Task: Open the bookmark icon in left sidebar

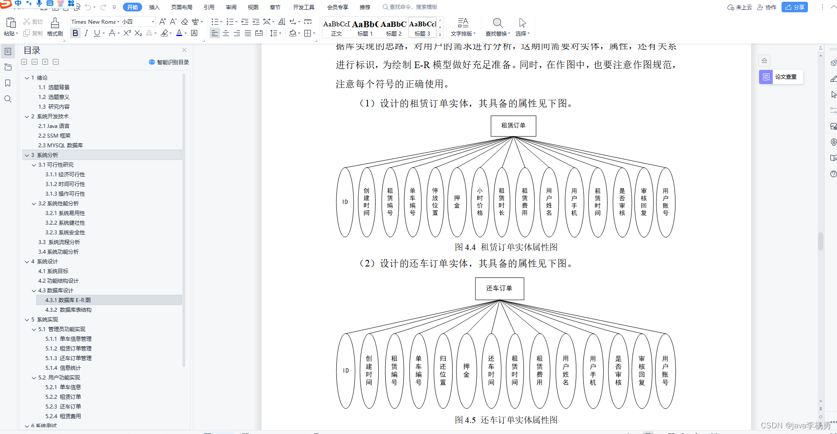Action: pyautogui.click(x=8, y=83)
